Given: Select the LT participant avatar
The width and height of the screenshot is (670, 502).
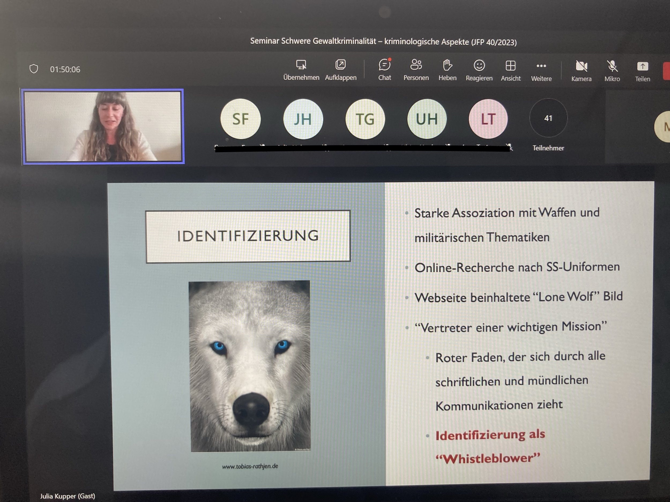Looking at the screenshot, I should tap(488, 119).
